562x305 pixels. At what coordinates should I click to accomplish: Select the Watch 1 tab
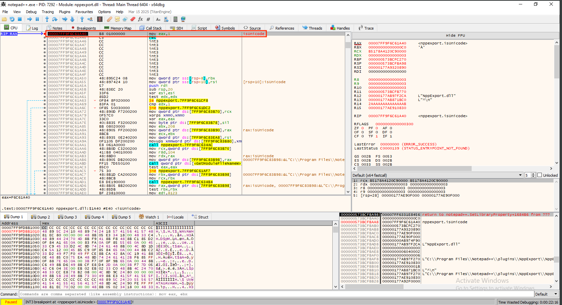pyautogui.click(x=149, y=217)
